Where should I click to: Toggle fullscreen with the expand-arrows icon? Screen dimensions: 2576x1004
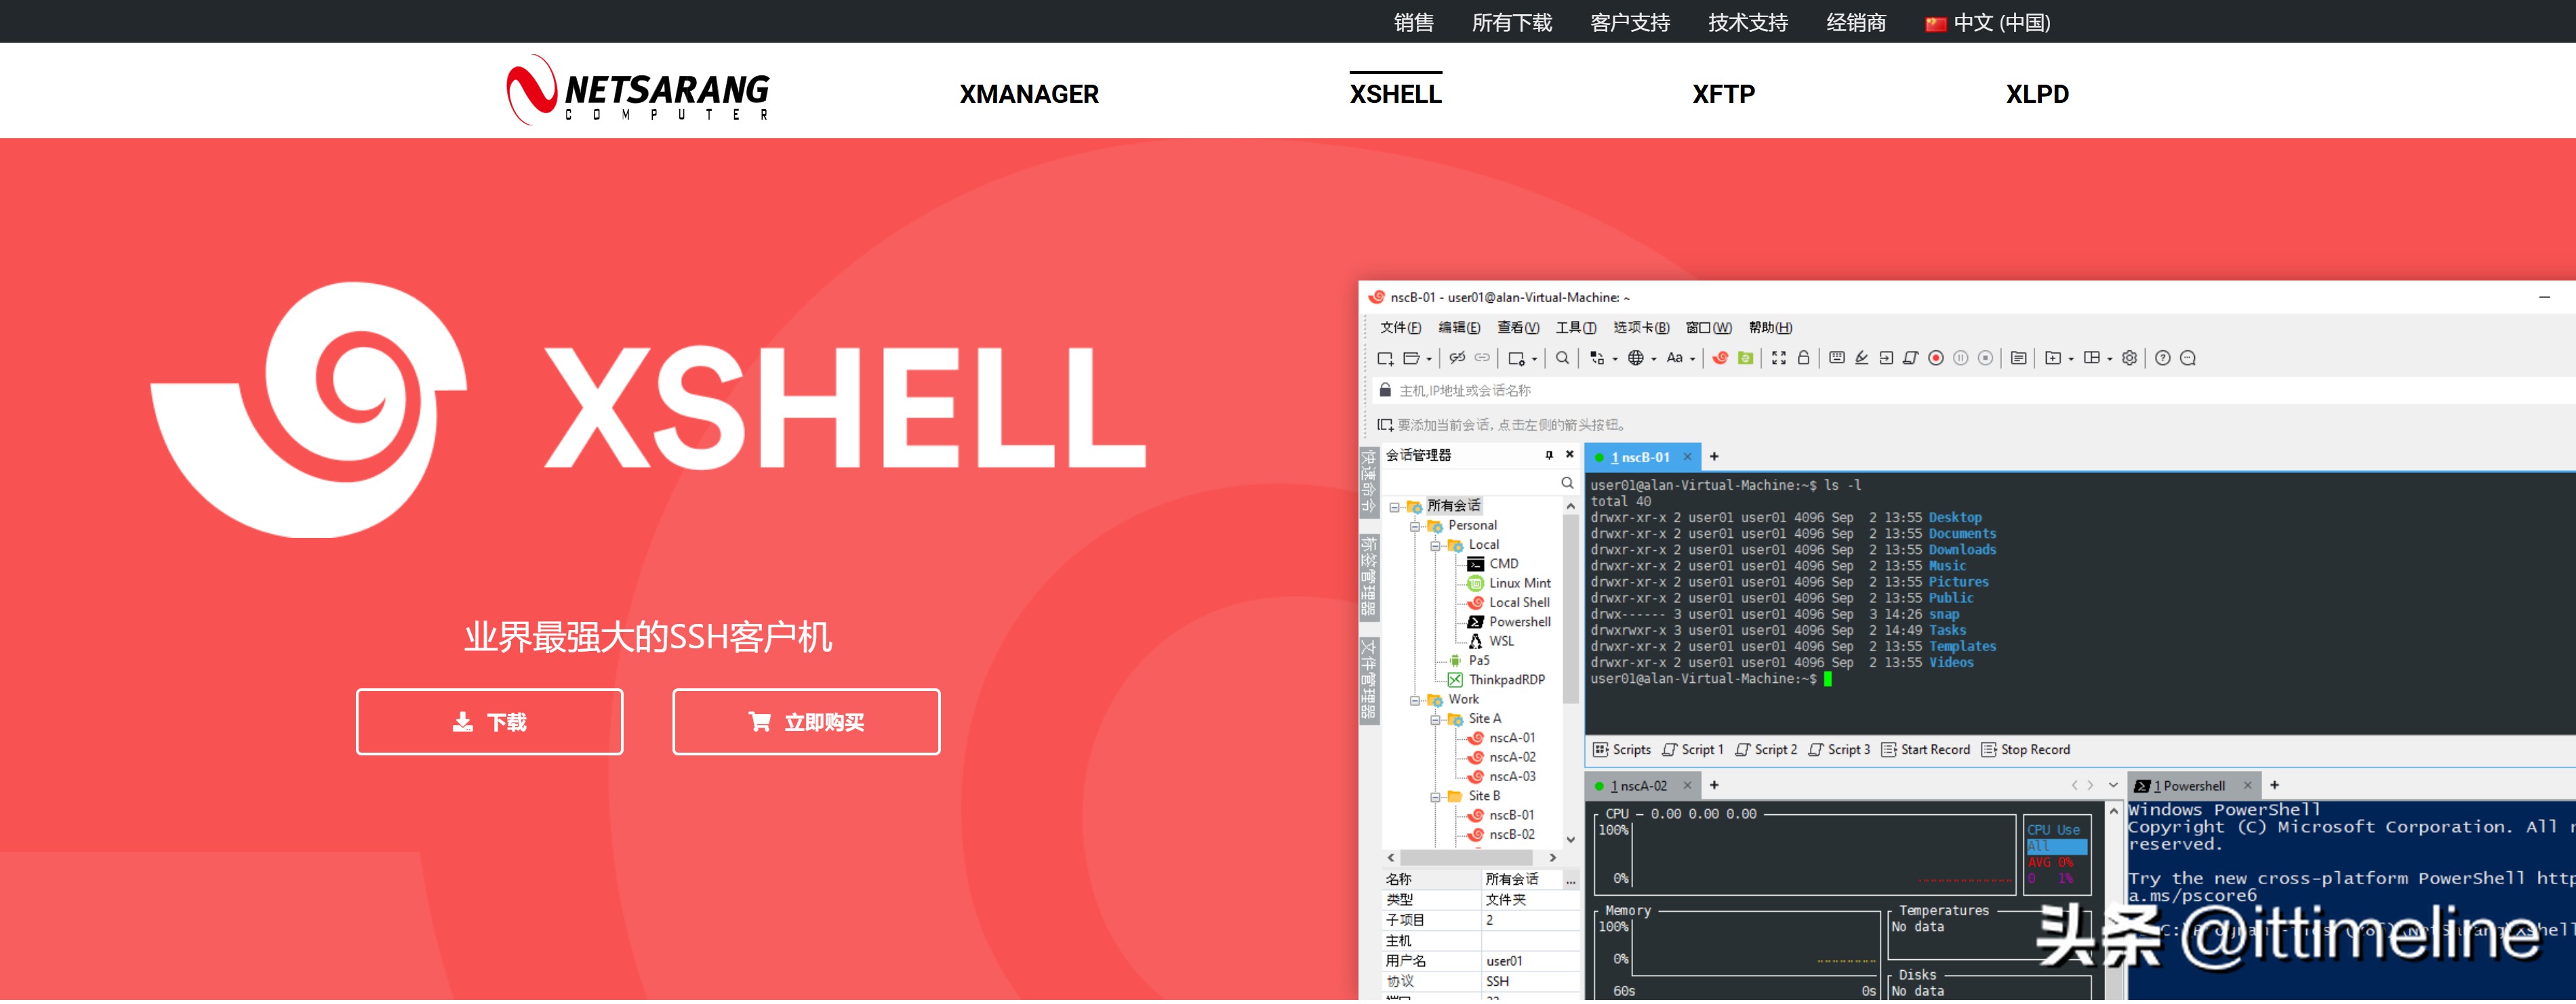(x=1779, y=358)
